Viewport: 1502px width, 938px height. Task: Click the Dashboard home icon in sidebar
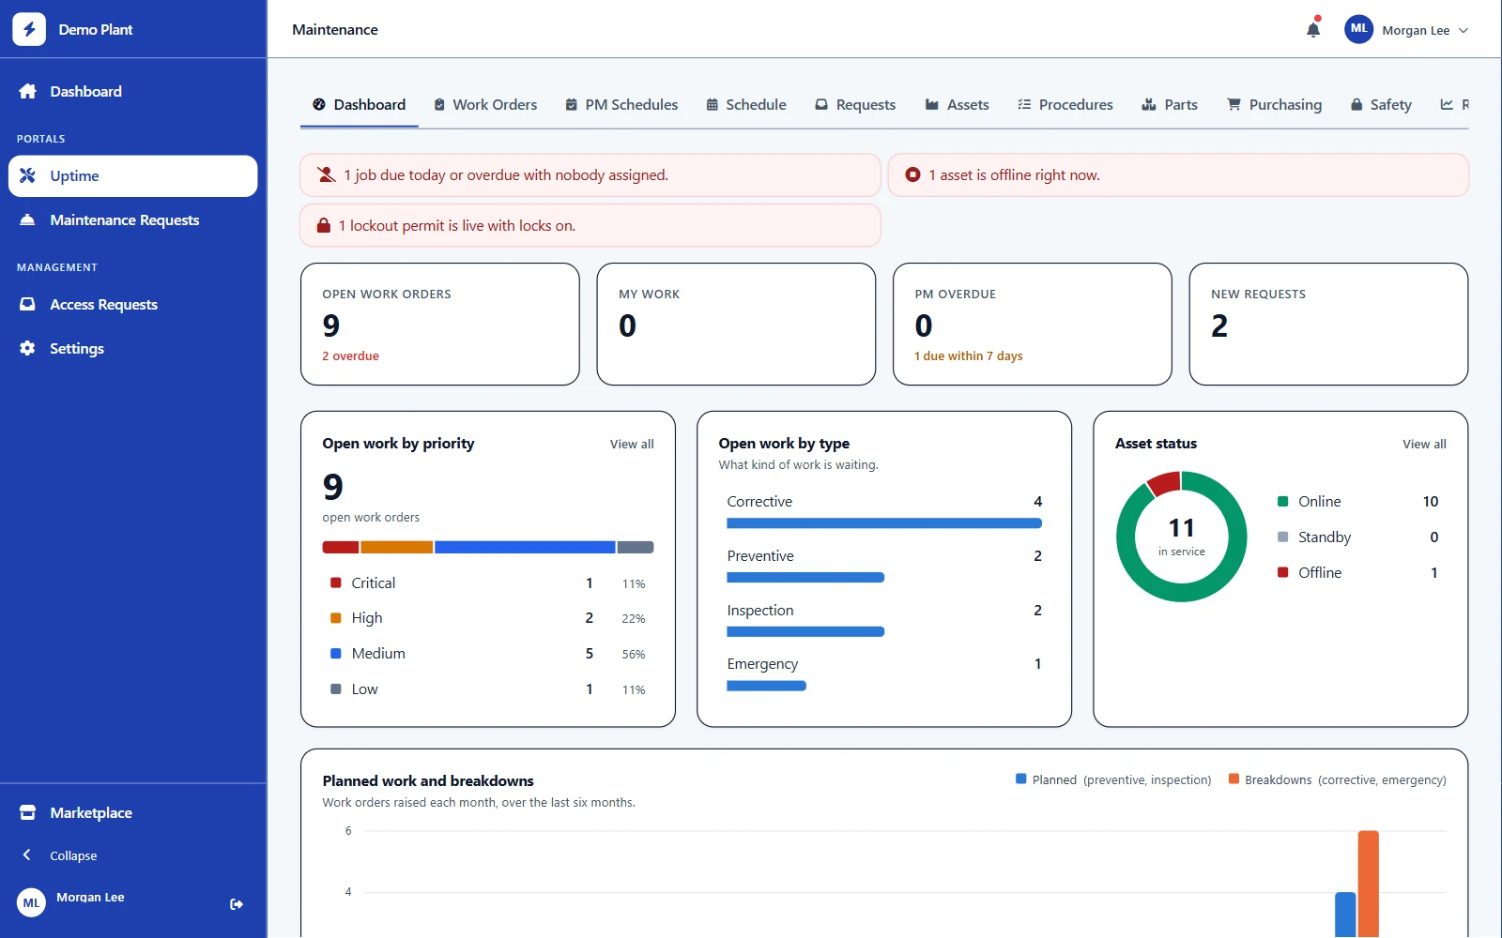(27, 91)
